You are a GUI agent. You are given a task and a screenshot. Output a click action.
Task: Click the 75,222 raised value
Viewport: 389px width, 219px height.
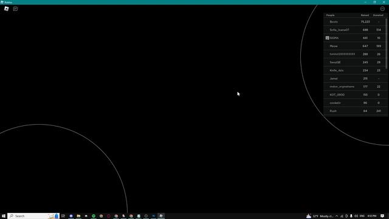pos(365,22)
